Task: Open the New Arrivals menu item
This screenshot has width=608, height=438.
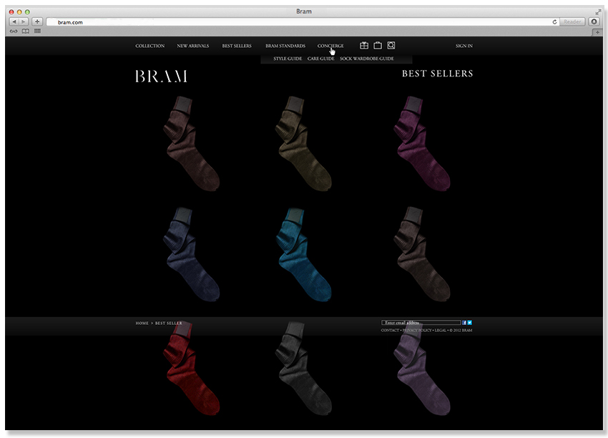Action: pyautogui.click(x=192, y=46)
